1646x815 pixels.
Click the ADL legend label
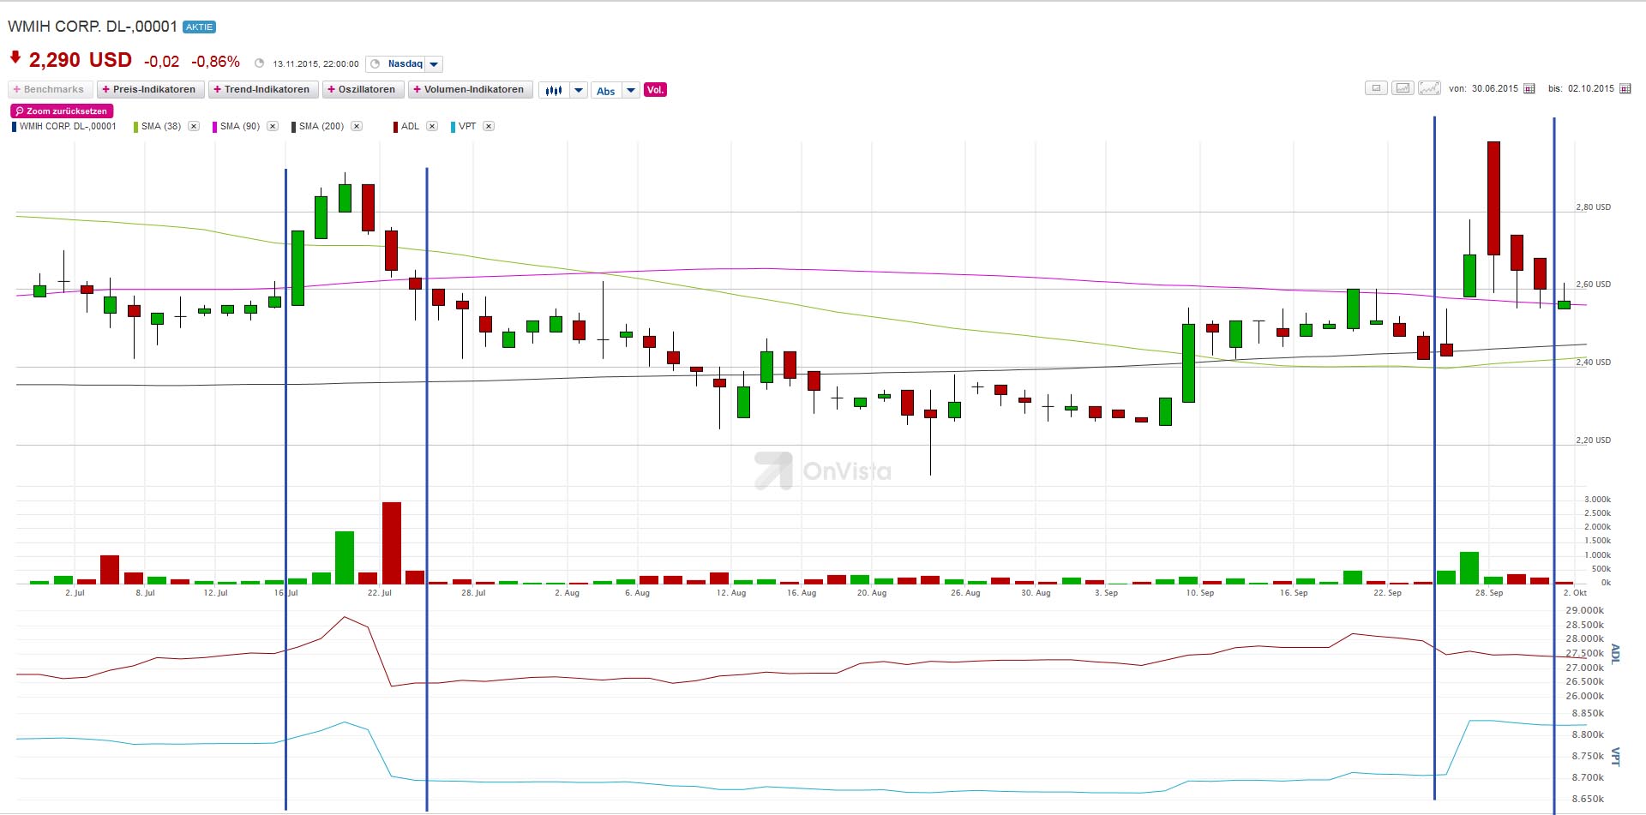coord(411,126)
